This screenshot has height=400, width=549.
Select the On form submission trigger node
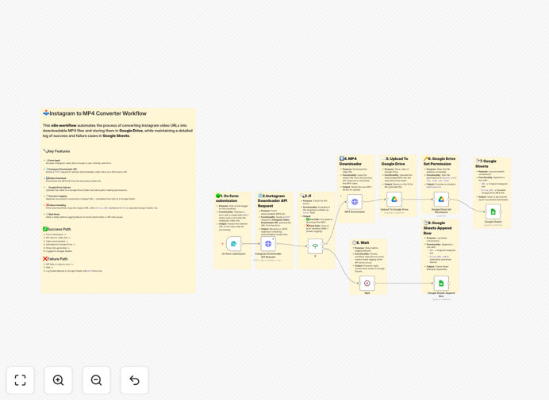(233, 244)
